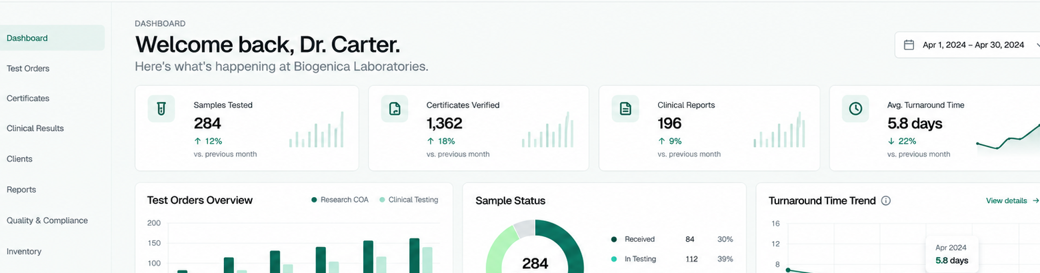Navigate to Clinical Results
Image resolution: width=1040 pixels, height=273 pixels.
[x=35, y=129]
